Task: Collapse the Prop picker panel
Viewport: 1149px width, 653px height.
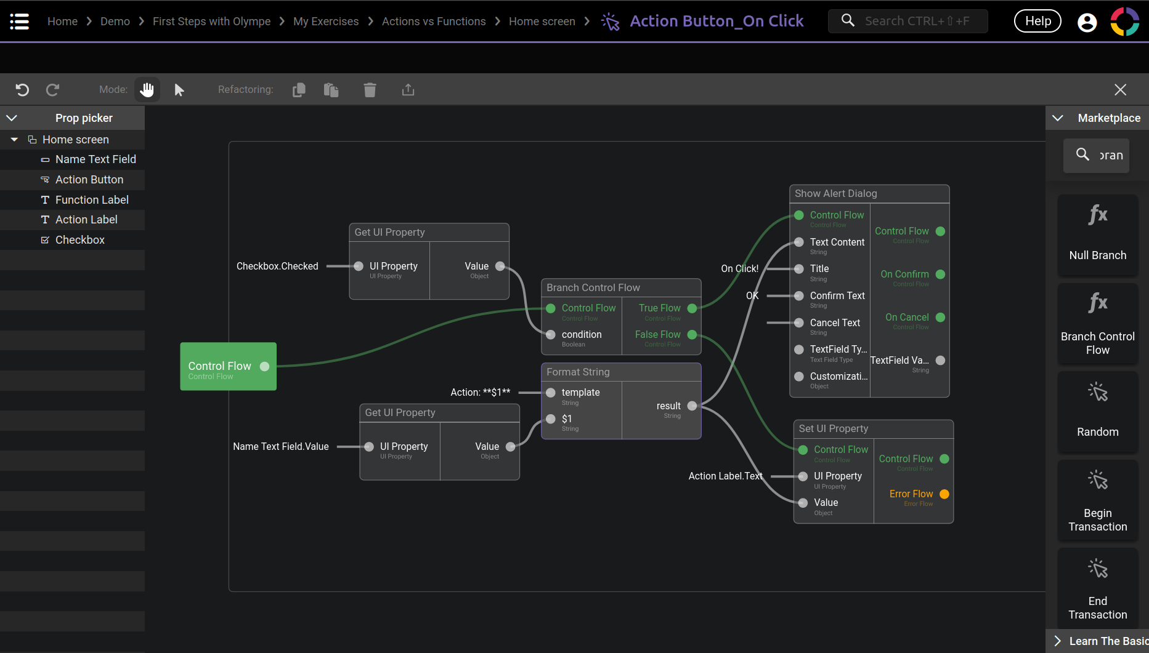Action: click(x=12, y=118)
